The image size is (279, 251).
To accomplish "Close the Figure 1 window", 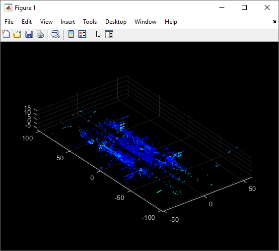I will coord(267,7).
